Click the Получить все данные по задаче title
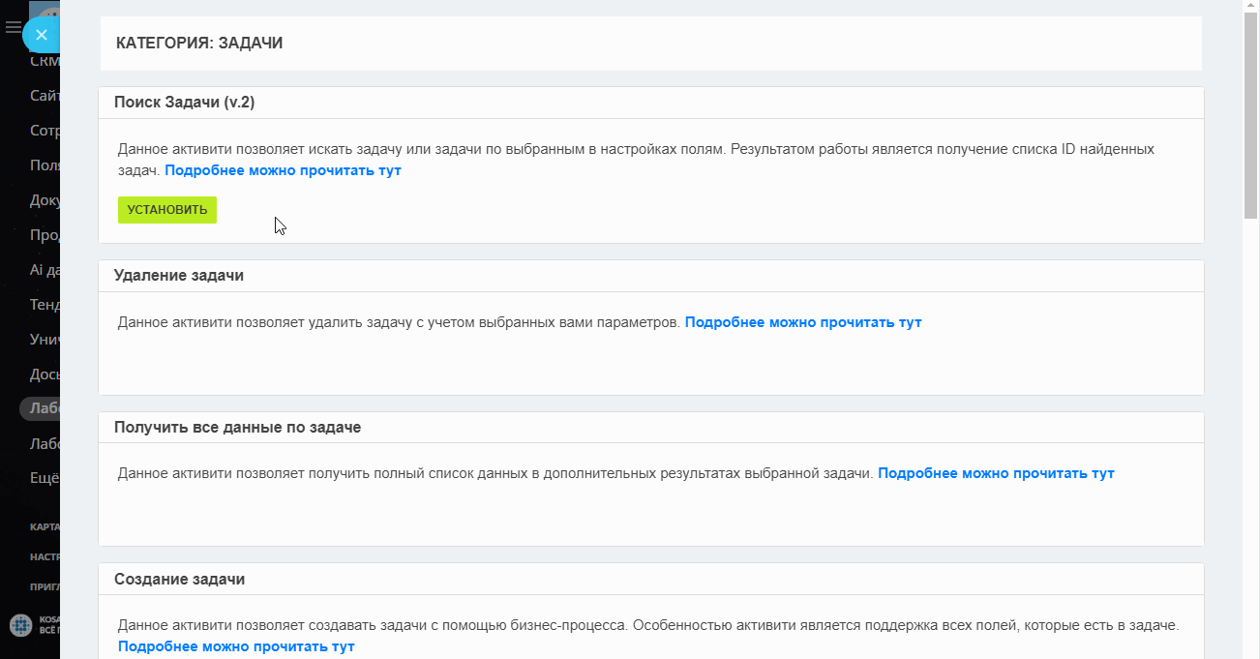The height and width of the screenshot is (659, 1260). pos(237,427)
